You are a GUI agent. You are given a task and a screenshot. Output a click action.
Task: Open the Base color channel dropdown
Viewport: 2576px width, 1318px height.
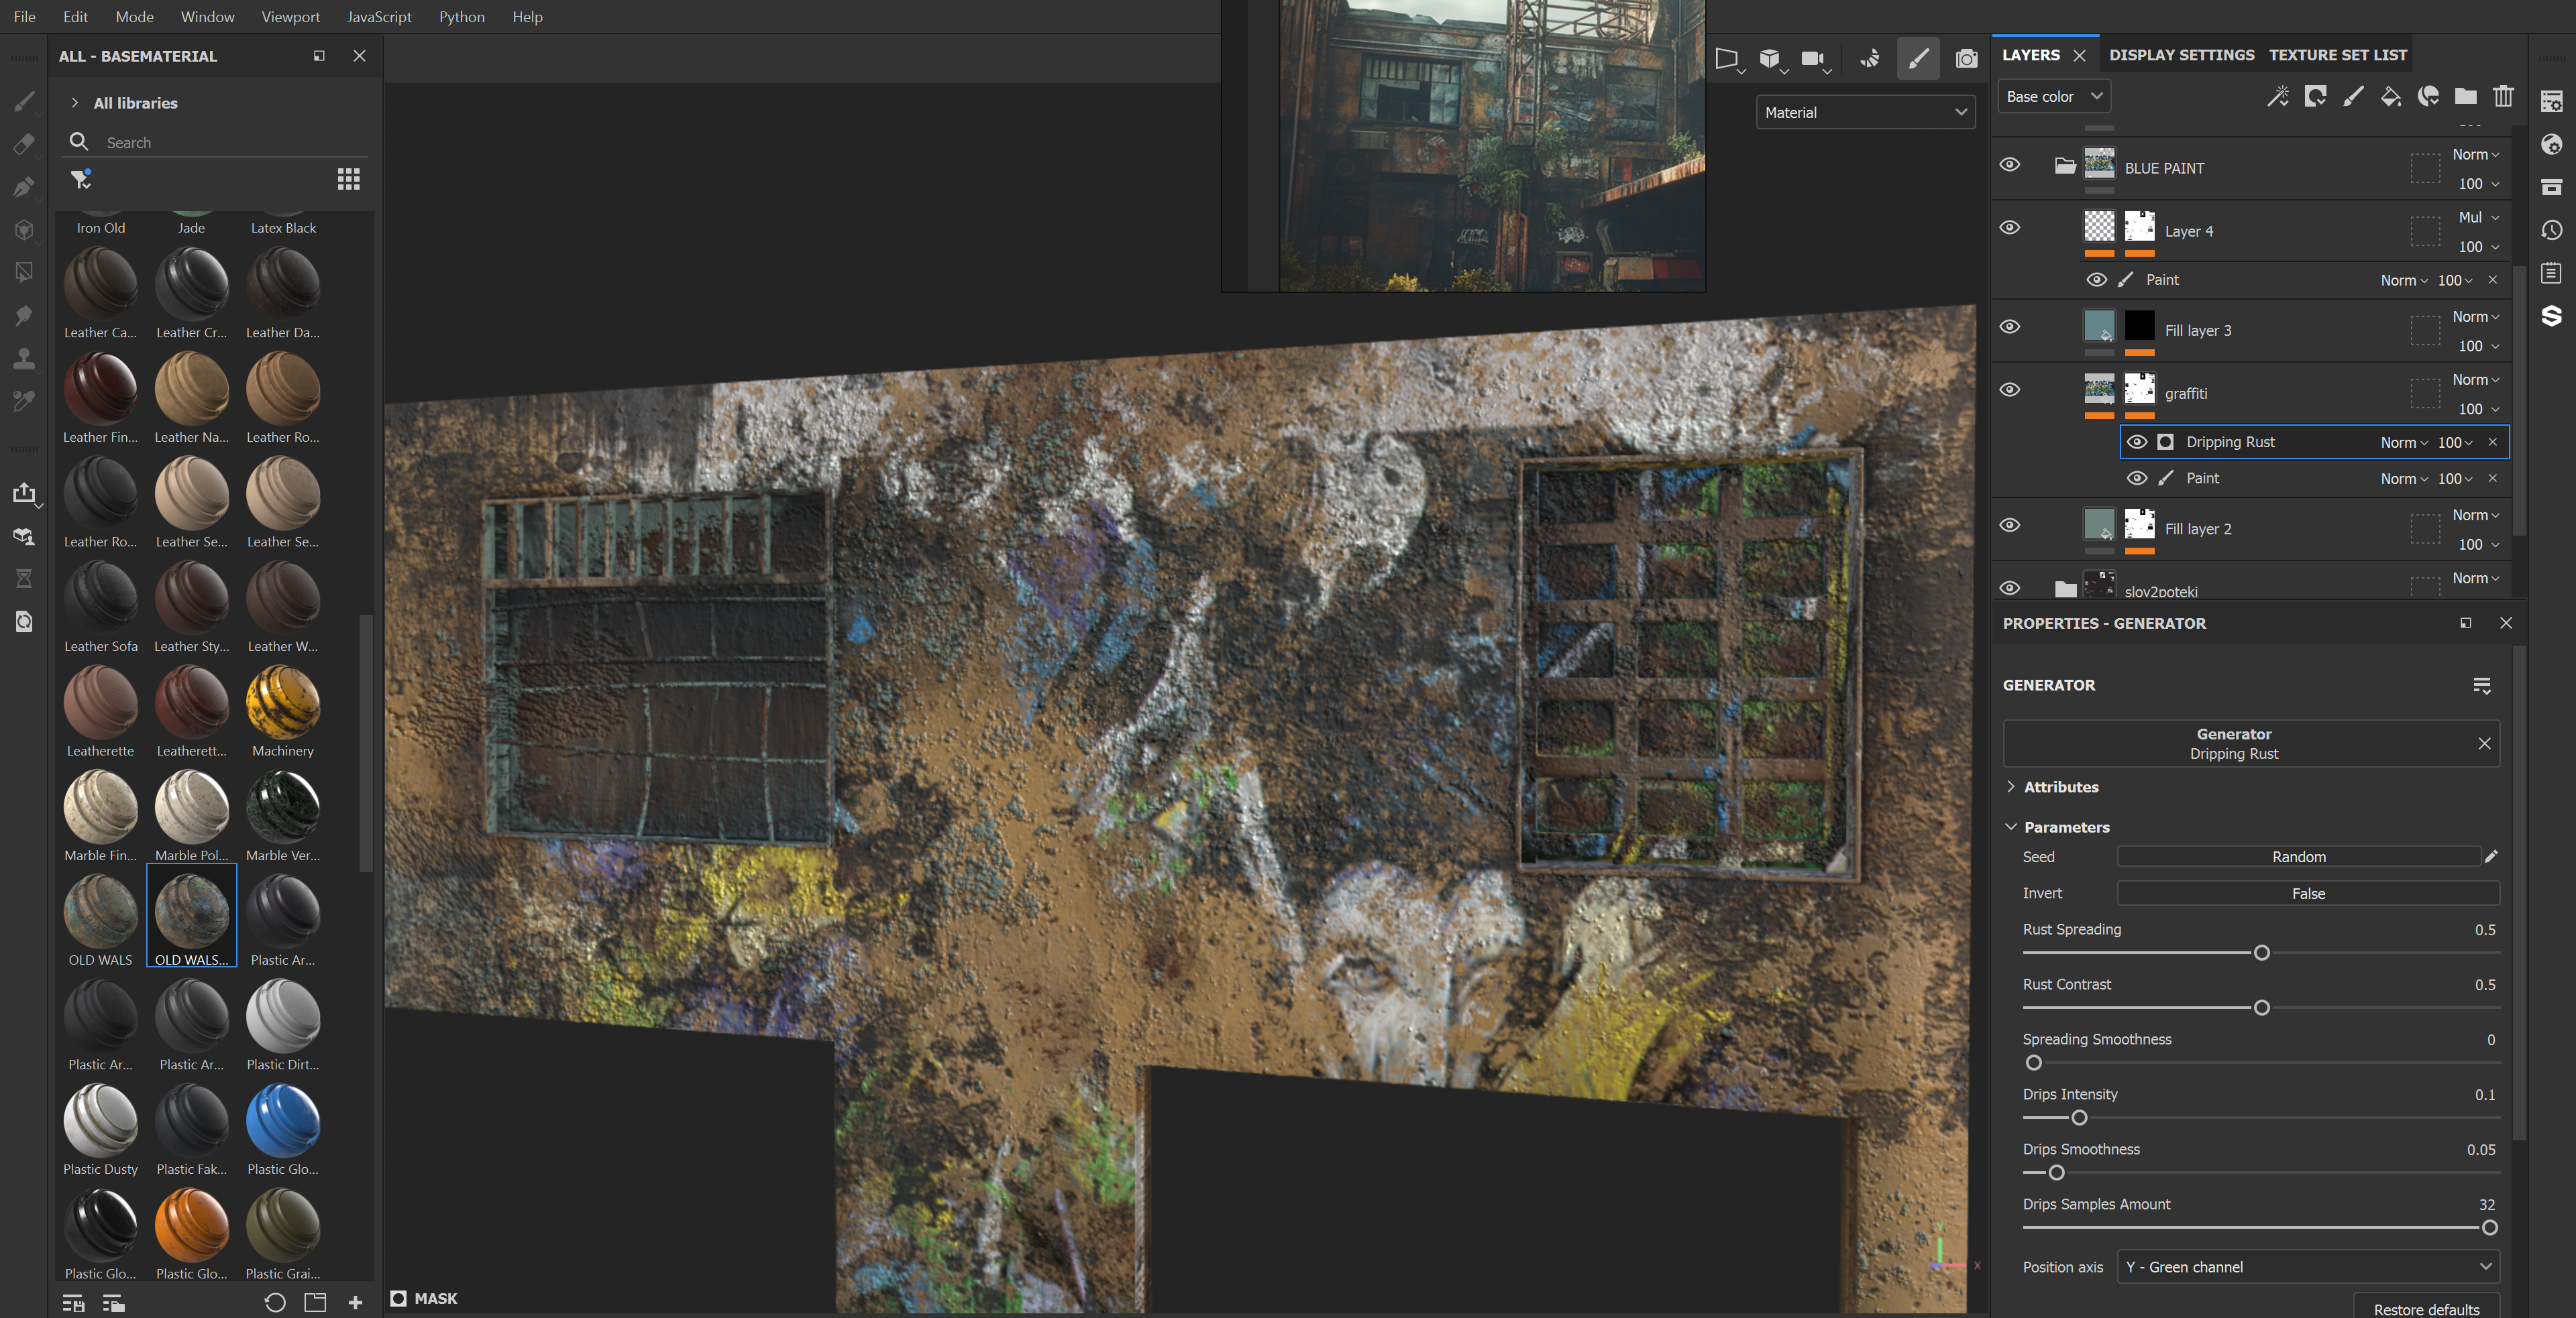coord(2053,97)
